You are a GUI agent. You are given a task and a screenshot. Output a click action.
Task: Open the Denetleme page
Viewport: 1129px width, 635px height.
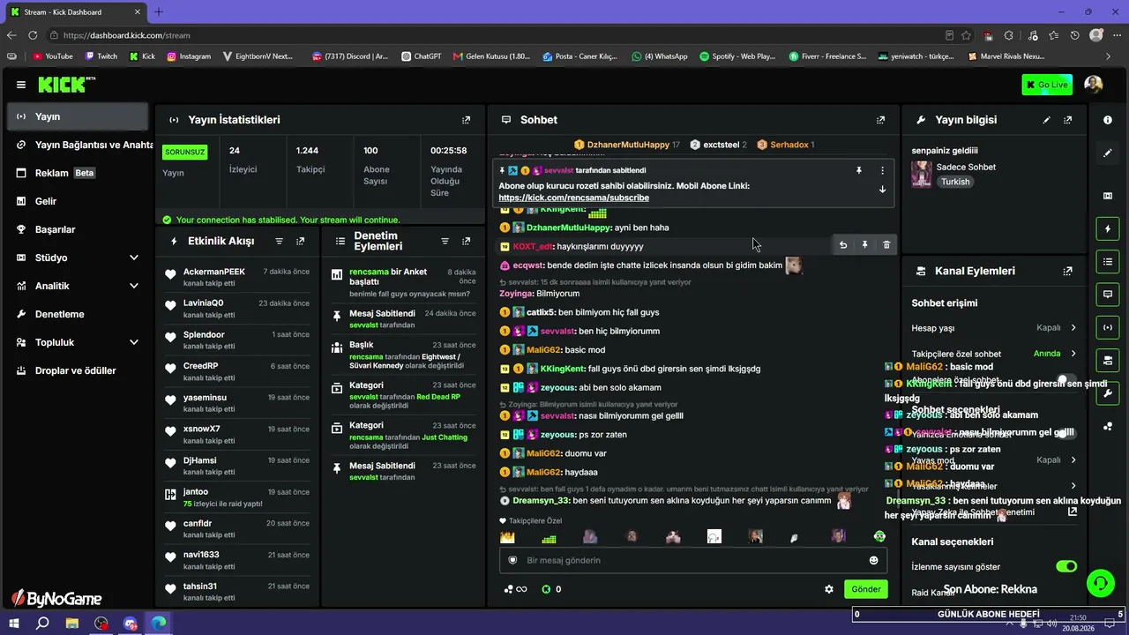tap(77, 314)
